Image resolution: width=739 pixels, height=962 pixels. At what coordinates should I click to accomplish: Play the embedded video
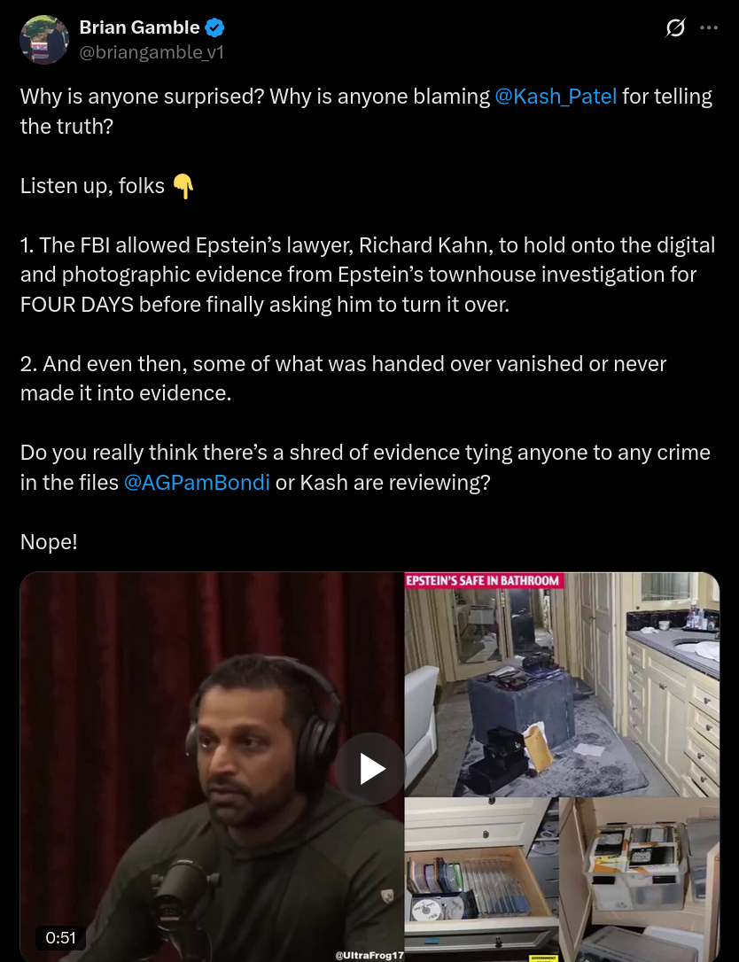tap(369, 769)
